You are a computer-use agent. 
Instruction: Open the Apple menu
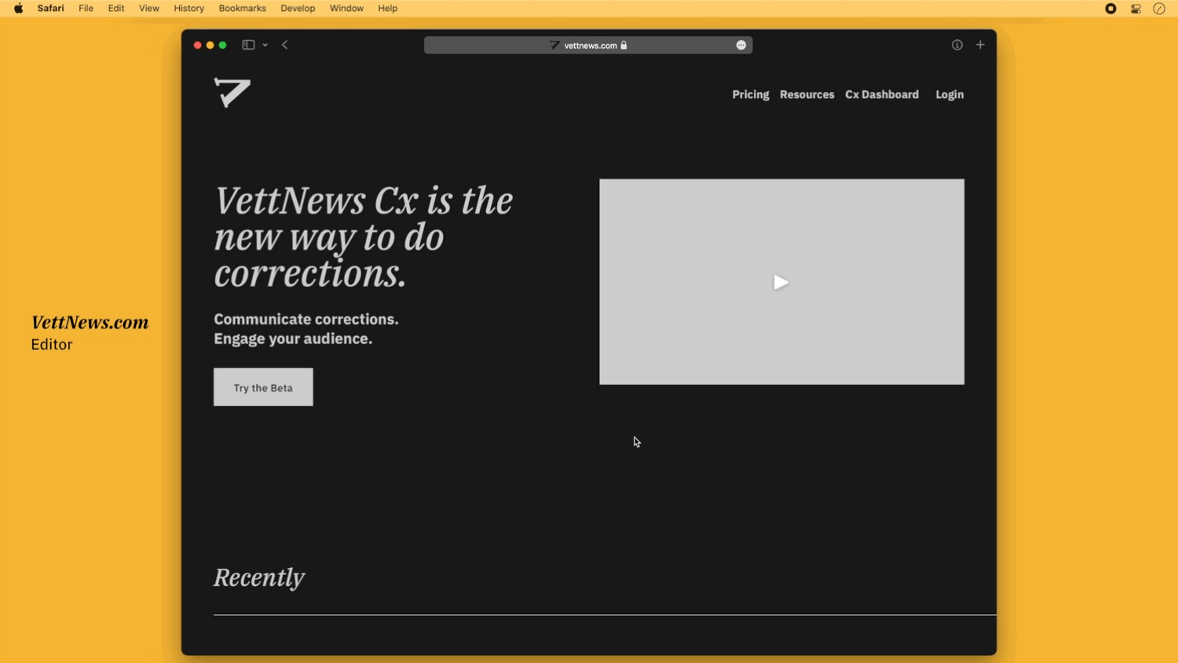click(19, 9)
